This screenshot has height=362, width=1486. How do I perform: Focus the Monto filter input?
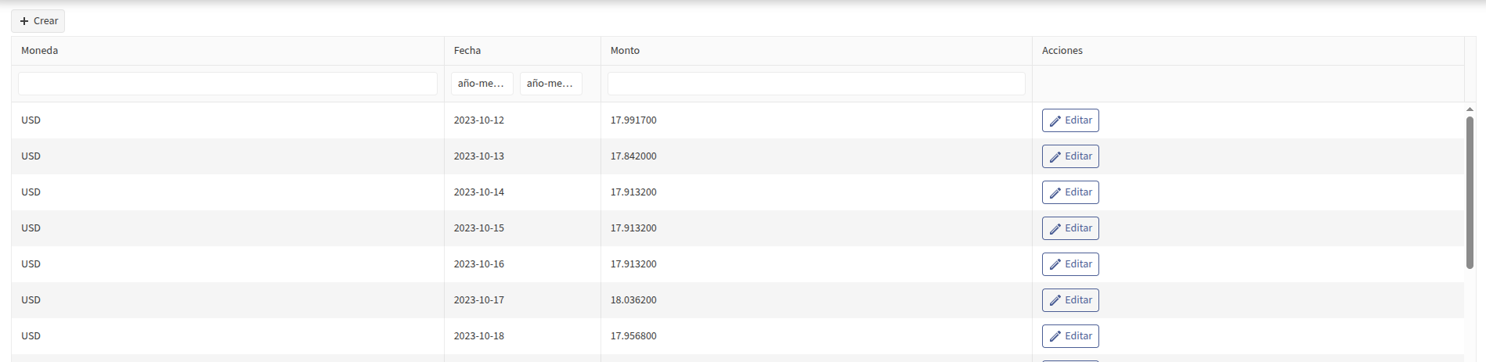[816, 84]
